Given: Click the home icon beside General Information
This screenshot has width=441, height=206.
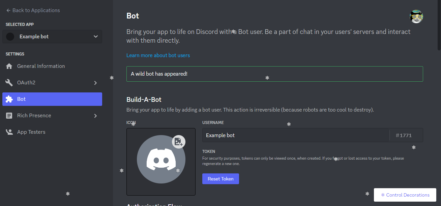Looking at the screenshot, I should pos(9,66).
